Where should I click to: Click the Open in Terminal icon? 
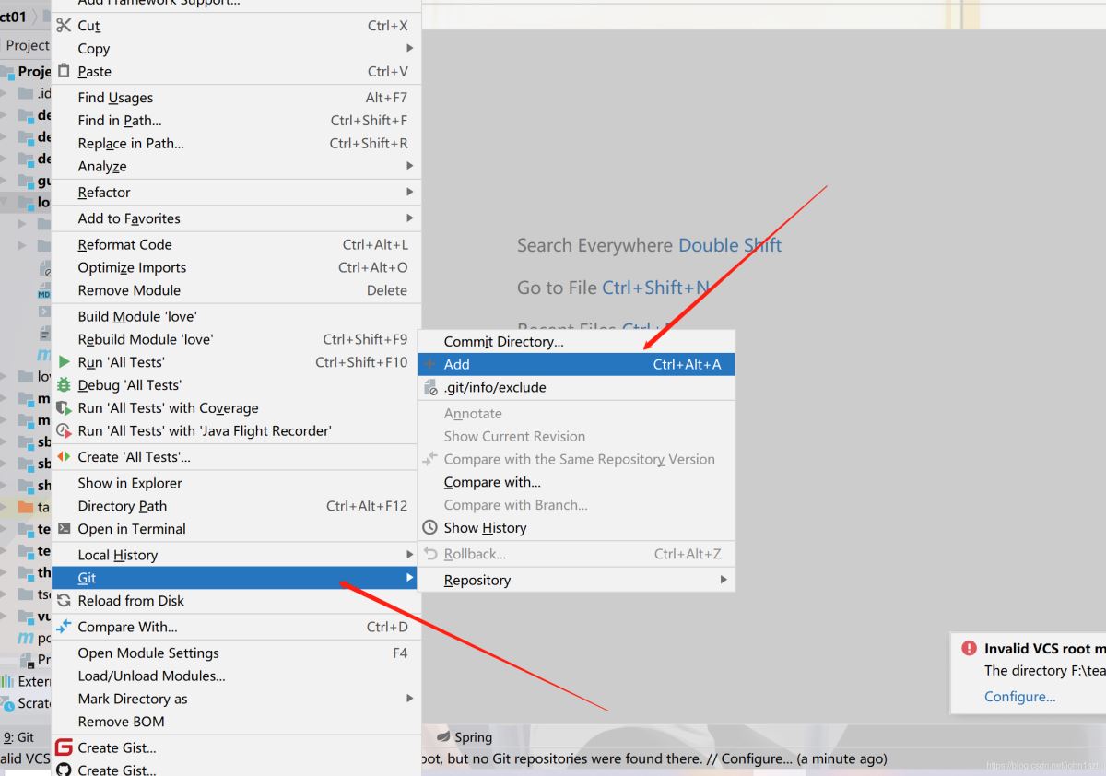tap(64, 529)
